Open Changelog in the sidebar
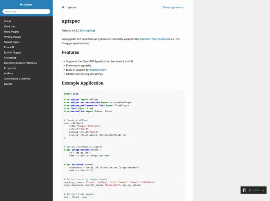 tap(10, 58)
